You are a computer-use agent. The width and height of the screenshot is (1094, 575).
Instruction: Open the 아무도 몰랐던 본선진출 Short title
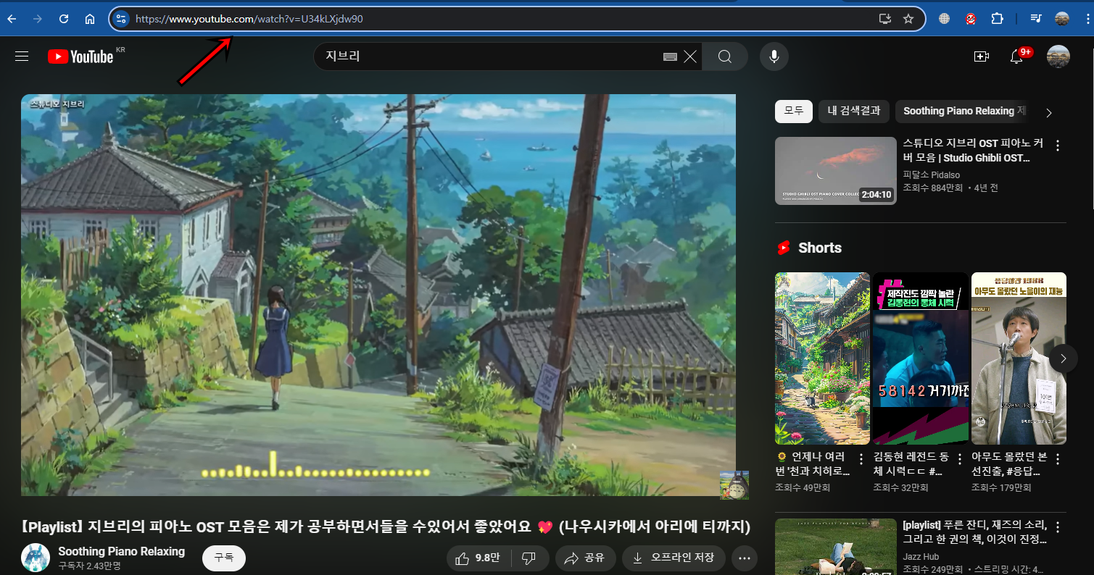point(1009,464)
